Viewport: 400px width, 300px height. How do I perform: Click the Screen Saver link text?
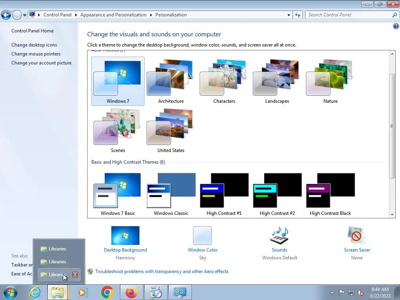[x=357, y=250]
